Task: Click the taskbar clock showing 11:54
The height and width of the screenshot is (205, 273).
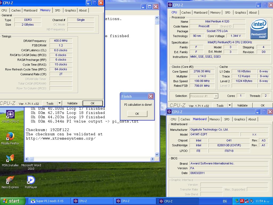Action: (x=262, y=201)
